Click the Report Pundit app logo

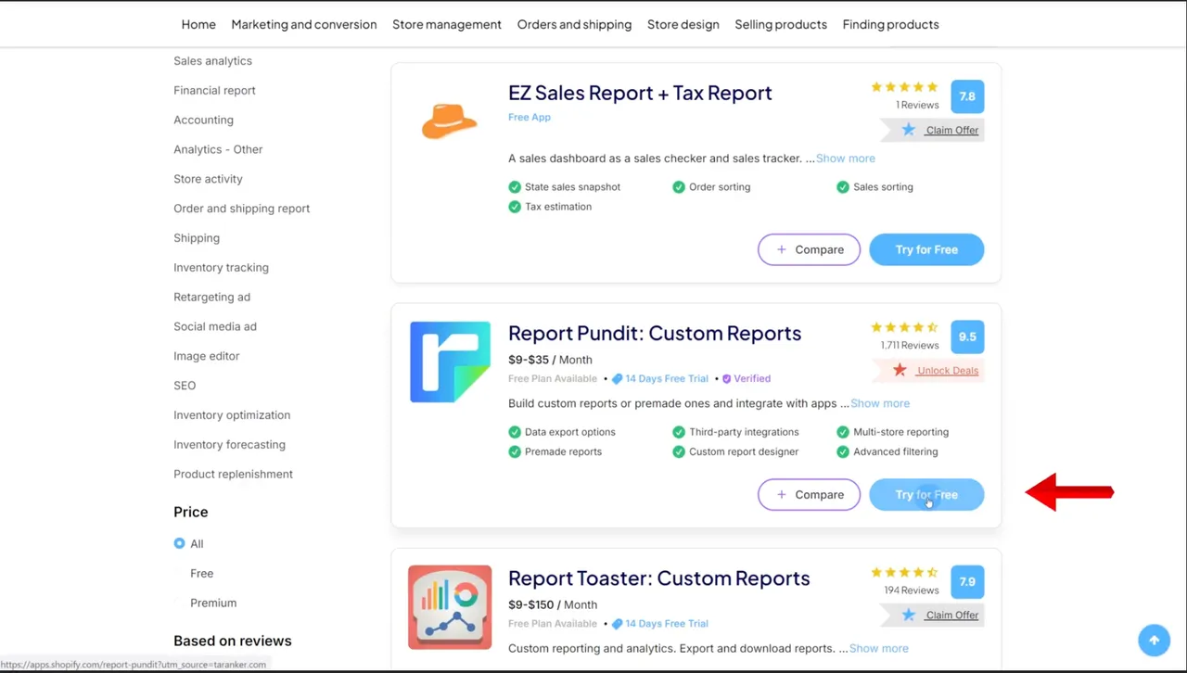(450, 362)
